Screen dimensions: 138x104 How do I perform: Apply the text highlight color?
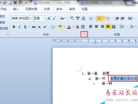coord(60,27)
